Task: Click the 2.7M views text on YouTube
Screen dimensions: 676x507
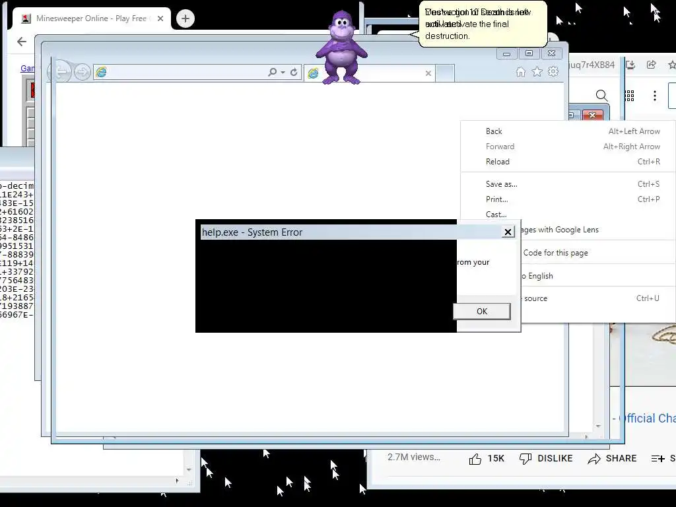Action: pyautogui.click(x=413, y=457)
